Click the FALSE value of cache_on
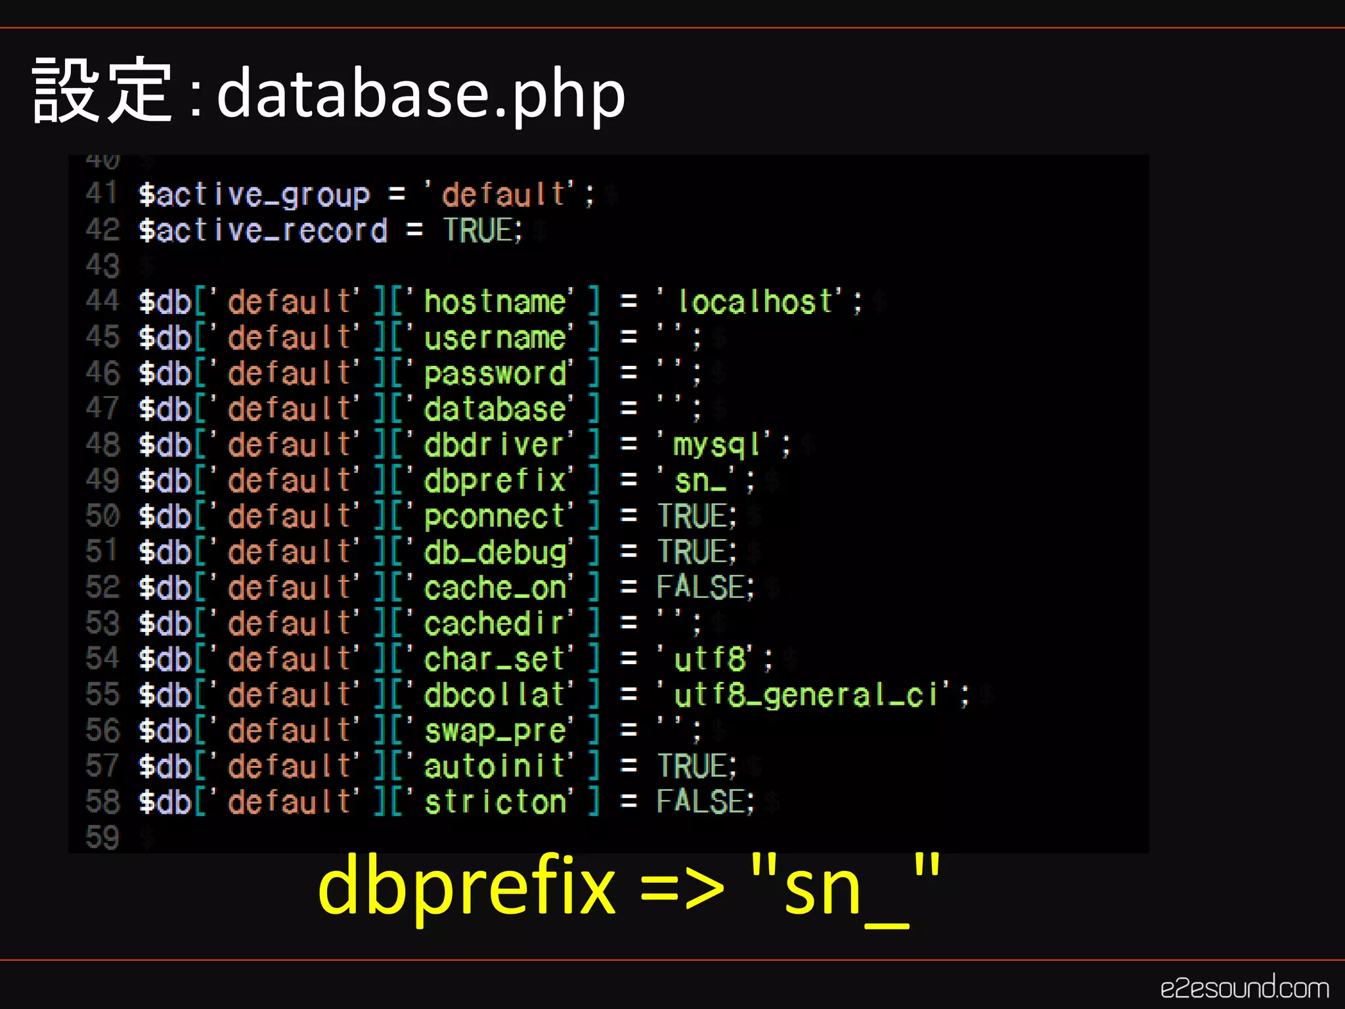 pos(700,587)
